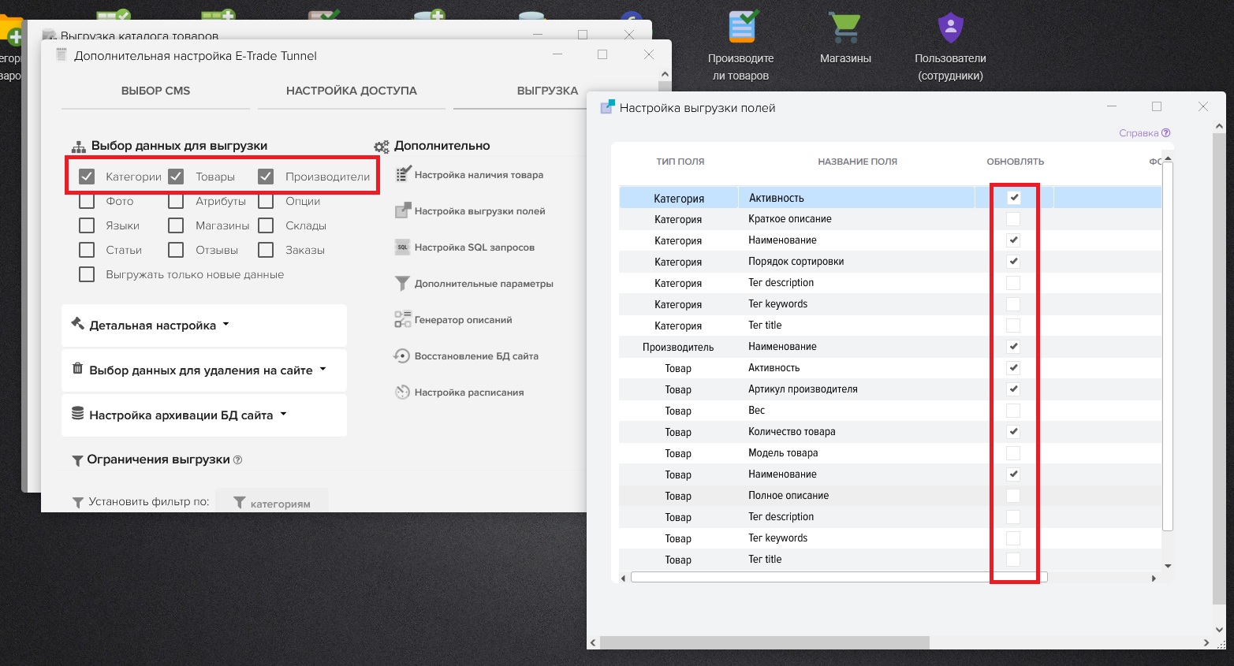Uncheck the Категории checkbox

pos(87,177)
